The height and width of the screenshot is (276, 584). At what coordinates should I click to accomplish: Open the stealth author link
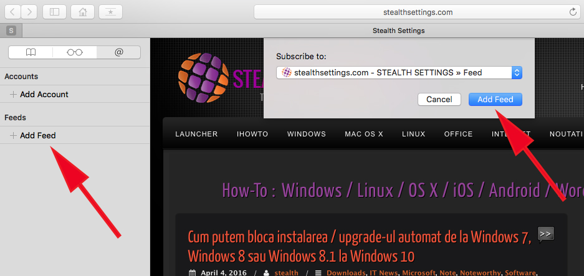(287, 273)
